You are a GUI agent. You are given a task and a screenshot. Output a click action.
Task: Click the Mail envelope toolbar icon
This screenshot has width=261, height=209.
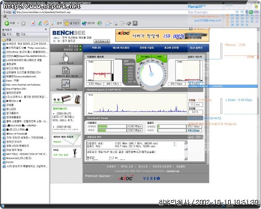(x=108, y=23)
